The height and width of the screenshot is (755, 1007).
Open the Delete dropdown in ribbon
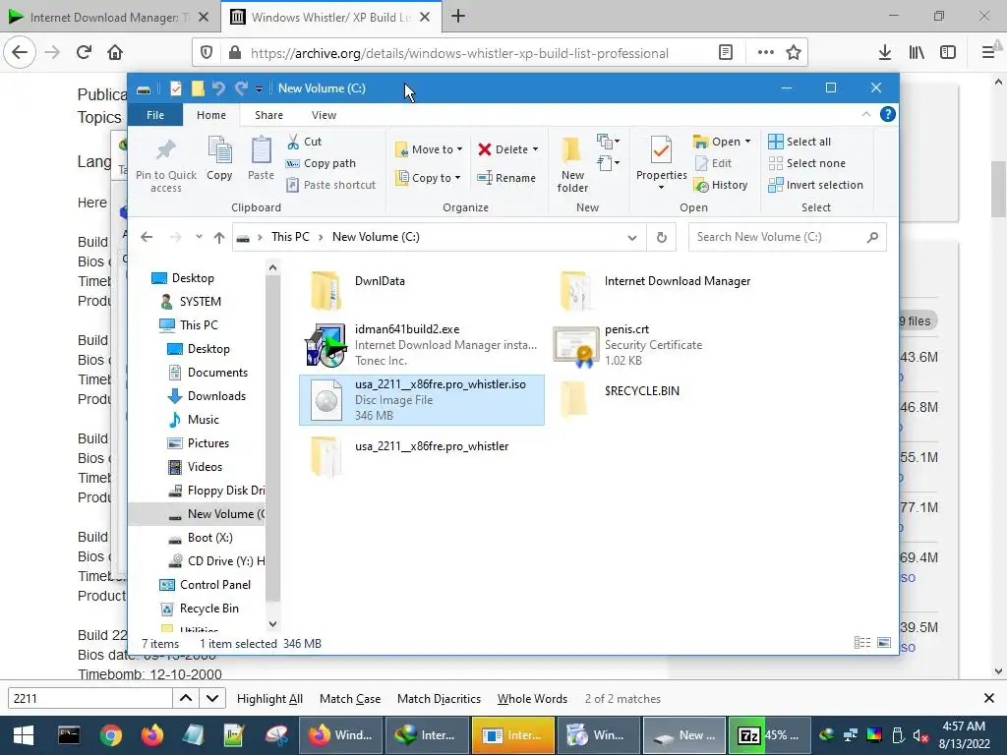tap(507, 149)
